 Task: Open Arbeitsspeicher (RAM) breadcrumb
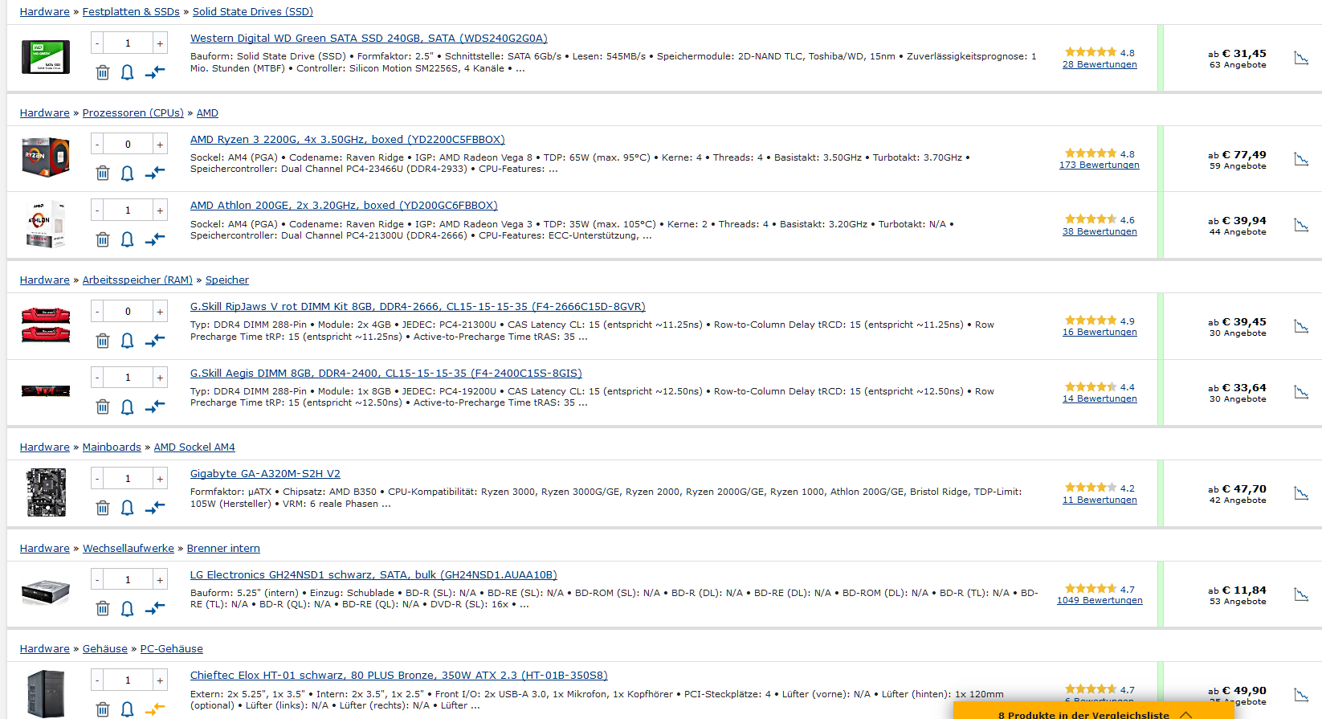point(137,280)
